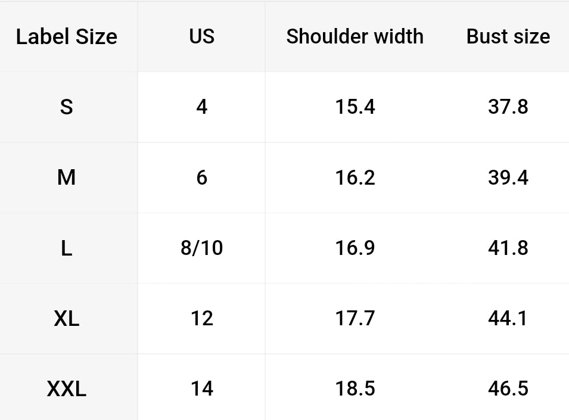Click bust size value 46.5
569x420 pixels.
pos(508,389)
